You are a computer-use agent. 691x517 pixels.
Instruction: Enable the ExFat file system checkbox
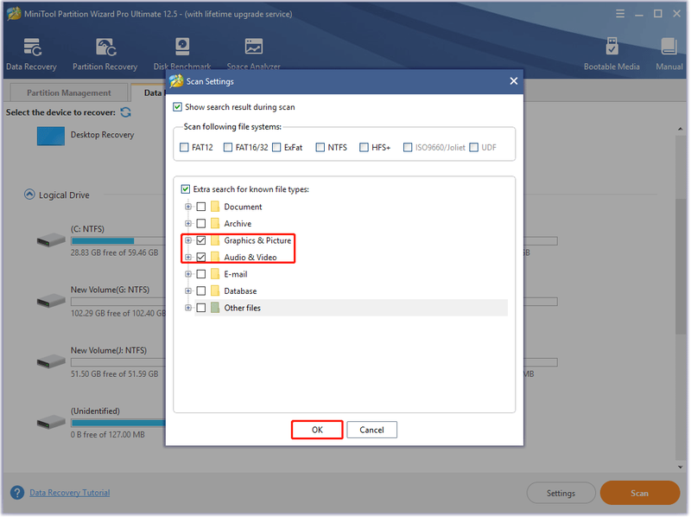point(276,147)
